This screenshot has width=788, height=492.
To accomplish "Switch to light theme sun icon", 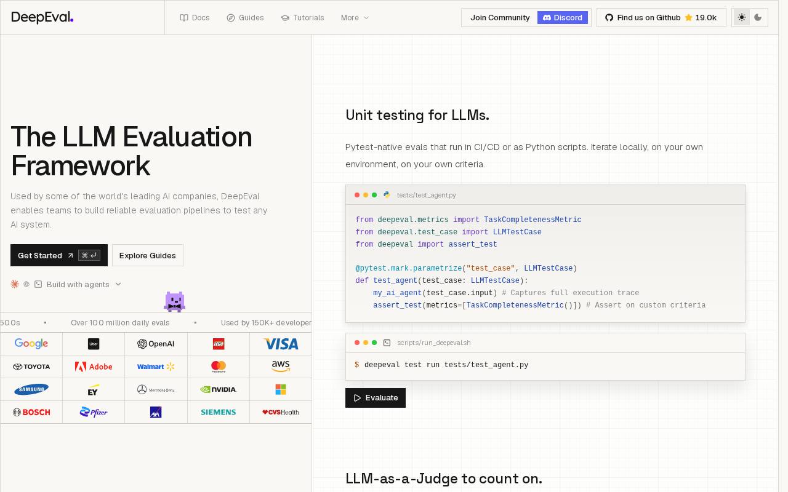I will tap(742, 18).
